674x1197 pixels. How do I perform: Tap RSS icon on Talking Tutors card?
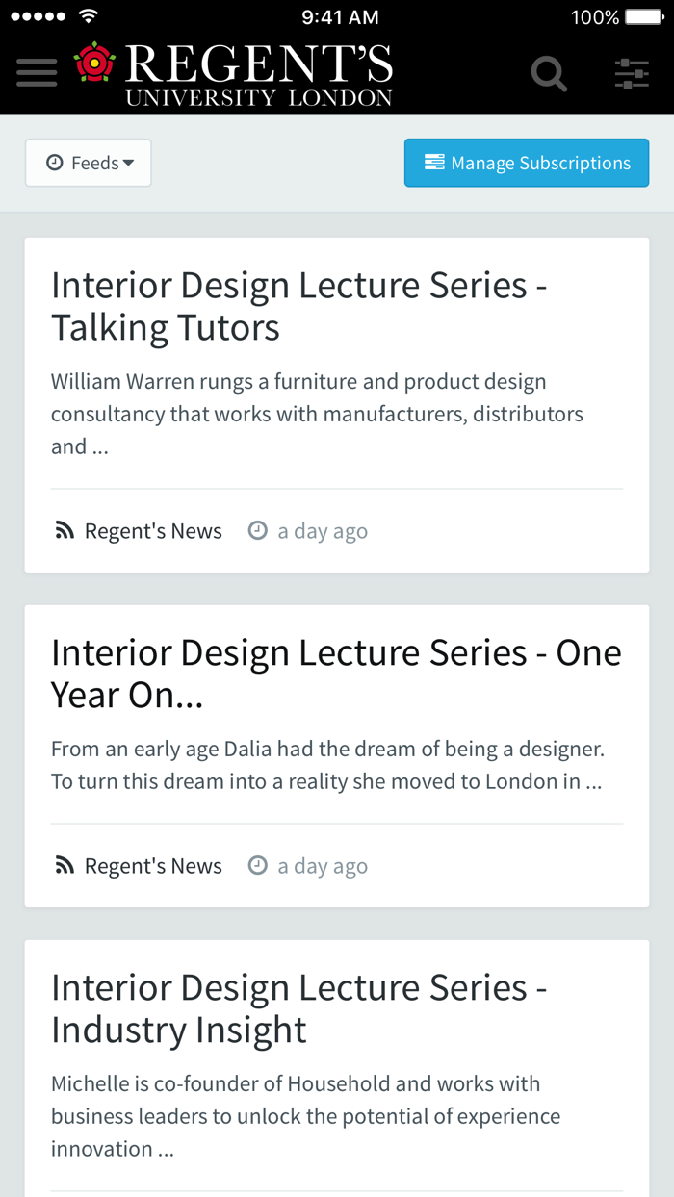[65, 531]
